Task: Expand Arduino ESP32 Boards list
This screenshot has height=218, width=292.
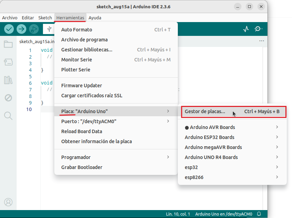Action: click(x=232, y=137)
